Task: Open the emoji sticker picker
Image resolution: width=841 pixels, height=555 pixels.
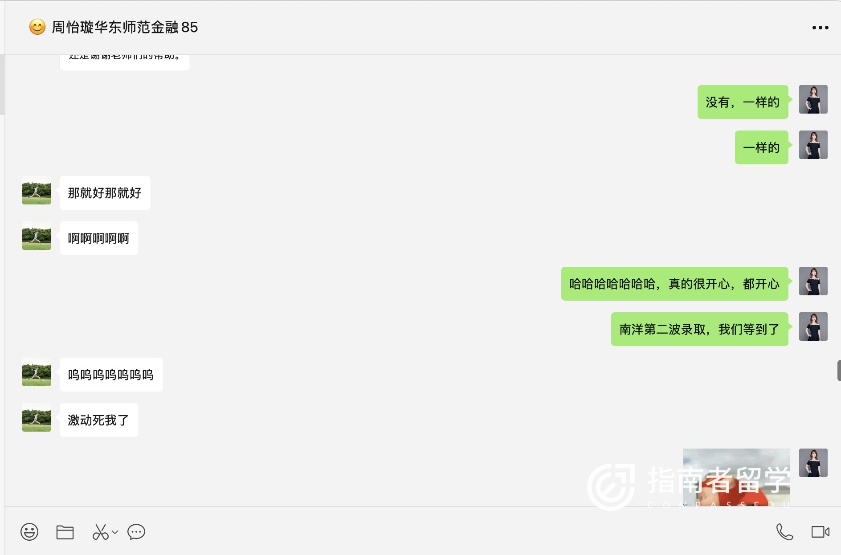Action: tap(29, 532)
